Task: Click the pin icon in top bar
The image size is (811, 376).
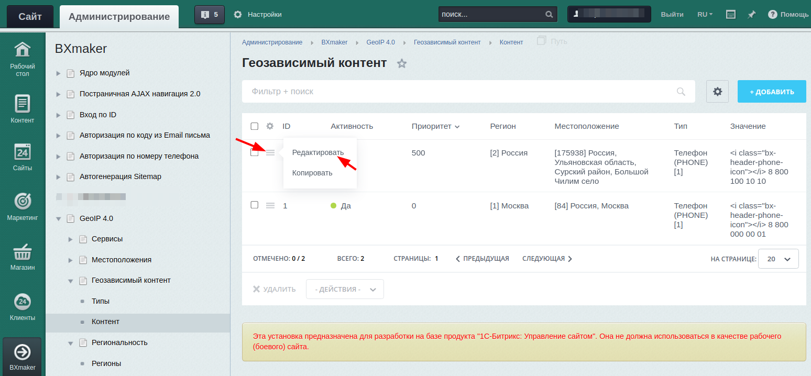Action: coord(751,15)
